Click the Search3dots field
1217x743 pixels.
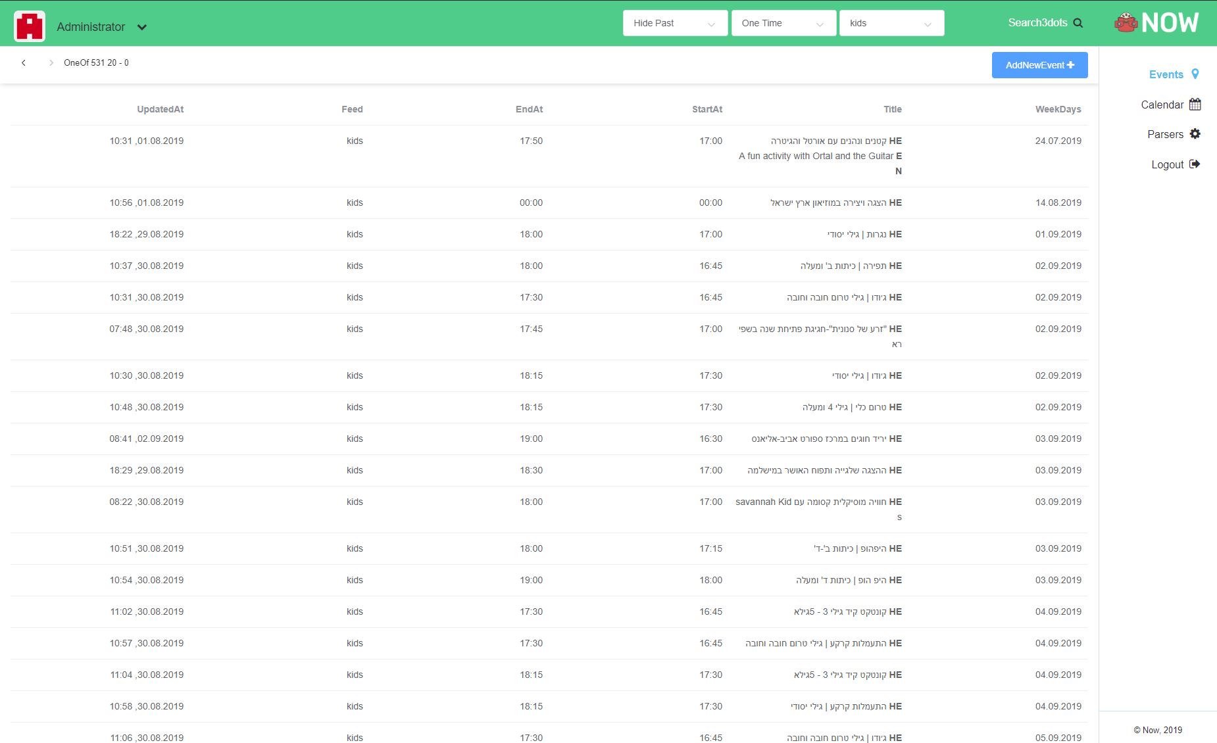point(1037,22)
